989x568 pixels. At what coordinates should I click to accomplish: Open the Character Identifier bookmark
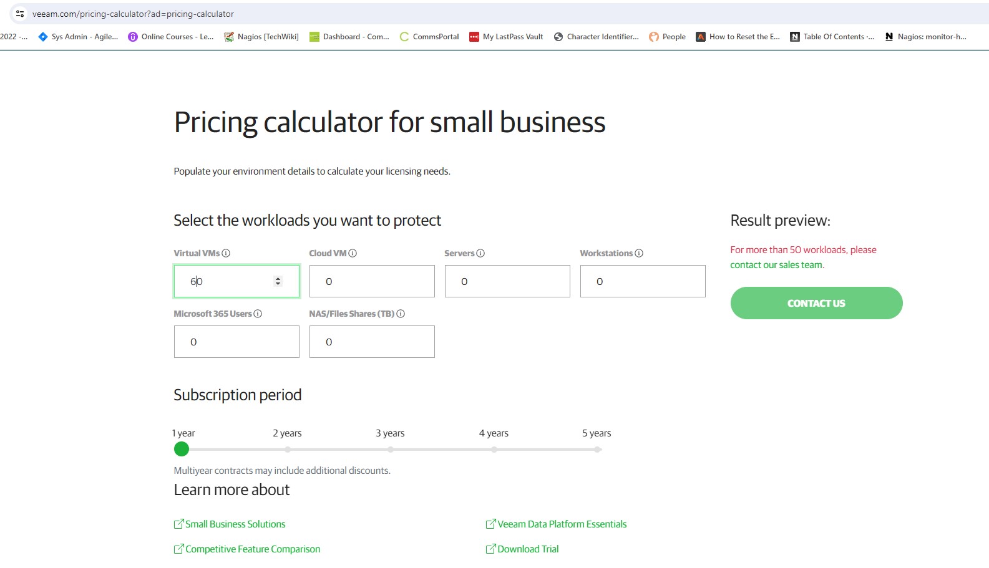tap(597, 37)
